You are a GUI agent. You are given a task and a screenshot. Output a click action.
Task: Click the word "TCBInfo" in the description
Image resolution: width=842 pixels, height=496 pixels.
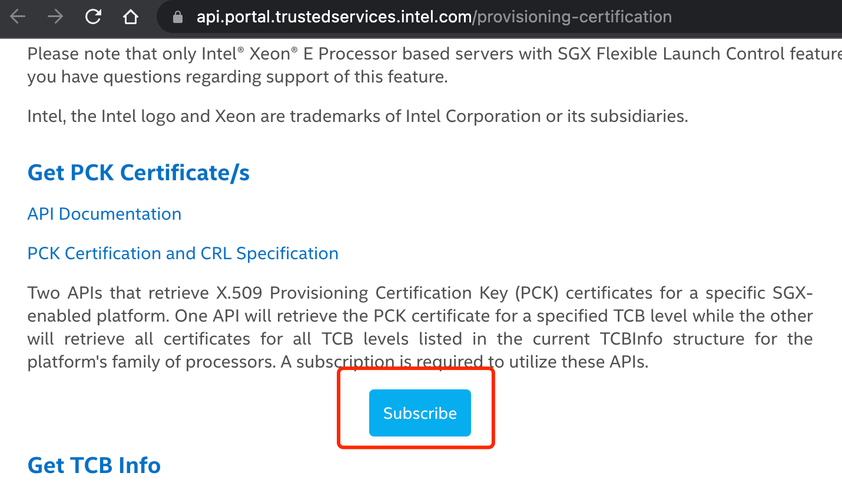click(631, 339)
